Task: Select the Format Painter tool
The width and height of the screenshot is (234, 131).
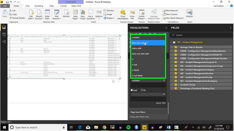Action: pyautogui.click(x=17, y=18)
